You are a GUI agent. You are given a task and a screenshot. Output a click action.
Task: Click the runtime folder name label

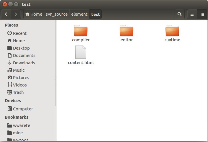pyautogui.click(x=172, y=40)
